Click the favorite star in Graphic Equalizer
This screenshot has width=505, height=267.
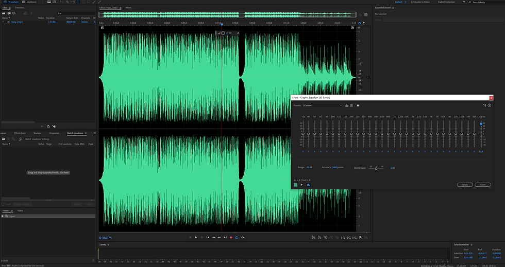[358, 105]
